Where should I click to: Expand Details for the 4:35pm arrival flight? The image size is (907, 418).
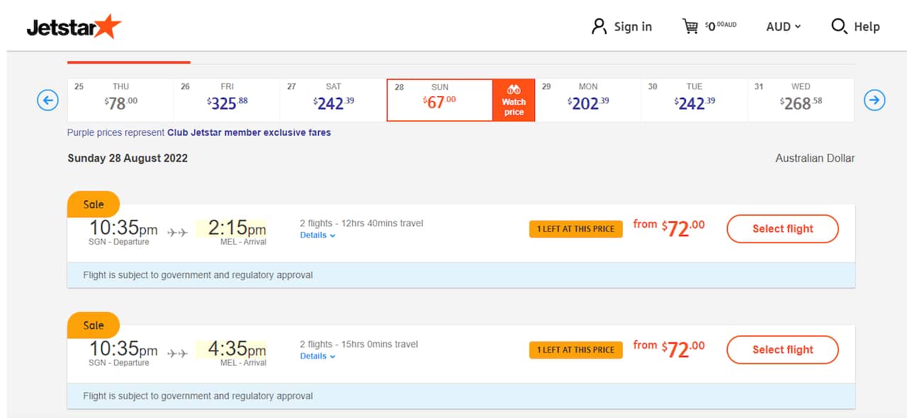click(317, 356)
